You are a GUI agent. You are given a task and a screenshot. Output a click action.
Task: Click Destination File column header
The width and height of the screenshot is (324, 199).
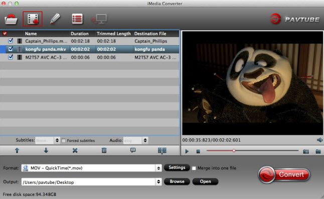pos(150,34)
